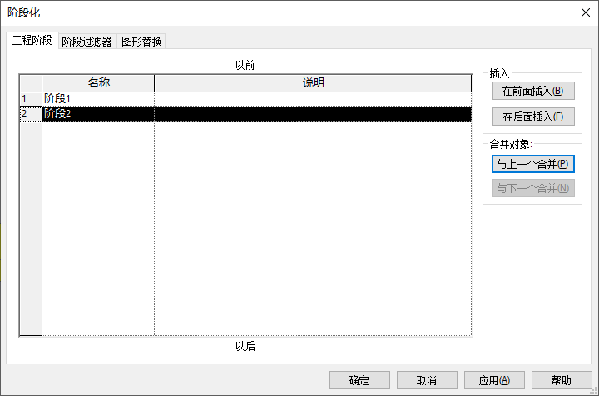Confirm with the 确定 button
Screen dimensions: 599x396
[359, 380]
